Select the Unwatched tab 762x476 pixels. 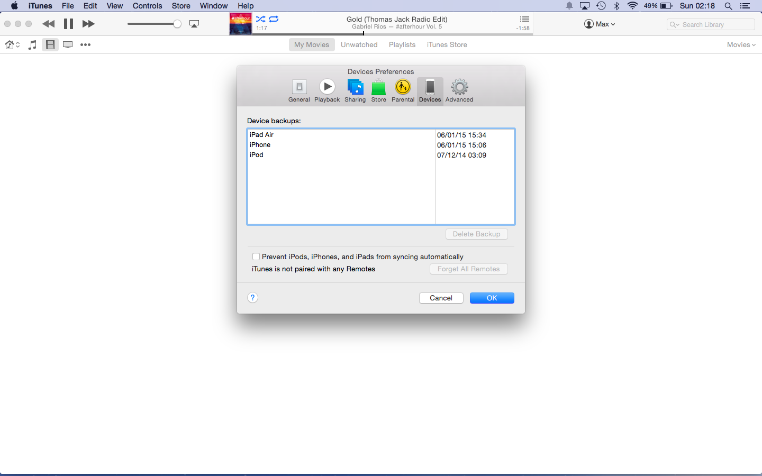[x=359, y=45]
